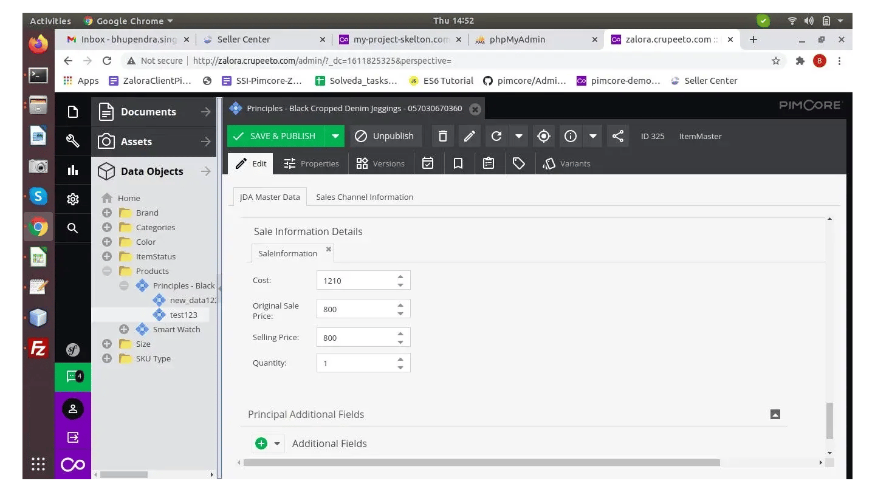Open the bookmark notes tab icon
The width and height of the screenshot is (875, 492).
(x=458, y=163)
